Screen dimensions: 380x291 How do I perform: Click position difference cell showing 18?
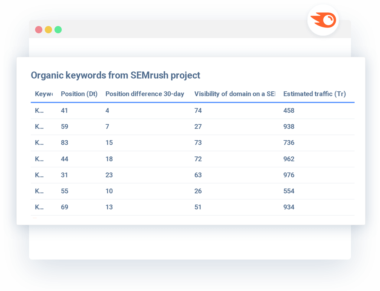109,159
